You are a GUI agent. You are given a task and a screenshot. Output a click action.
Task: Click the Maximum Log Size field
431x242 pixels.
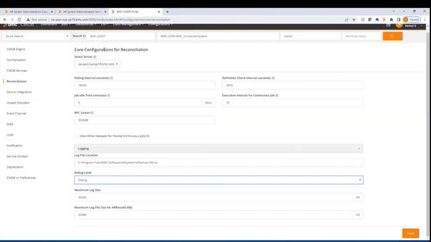pos(213,197)
